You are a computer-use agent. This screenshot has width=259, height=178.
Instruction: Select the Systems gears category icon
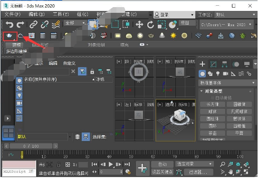tap(249, 74)
